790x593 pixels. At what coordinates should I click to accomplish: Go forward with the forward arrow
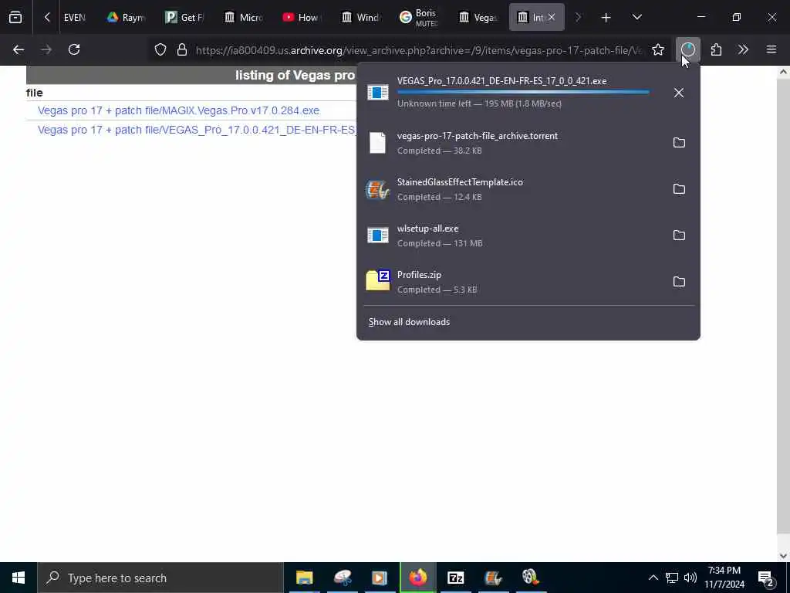46,49
